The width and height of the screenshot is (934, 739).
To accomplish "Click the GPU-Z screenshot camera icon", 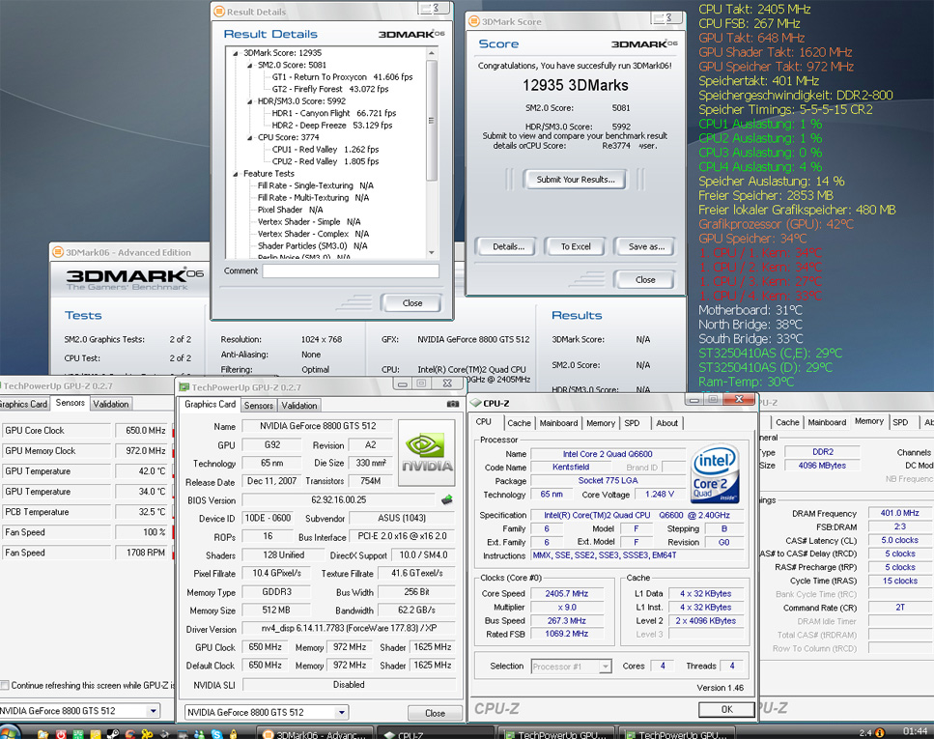I will [453, 404].
